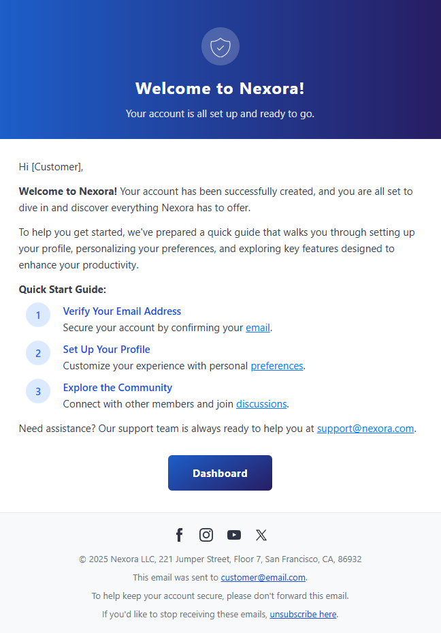This screenshot has width=441, height=633.
Task: Click the 'unsubscribe here' link
Action: click(x=303, y=614)
